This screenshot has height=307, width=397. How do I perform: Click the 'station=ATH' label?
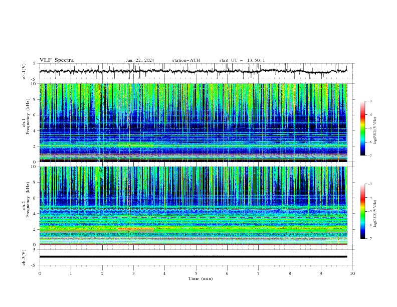pos(186,60)
